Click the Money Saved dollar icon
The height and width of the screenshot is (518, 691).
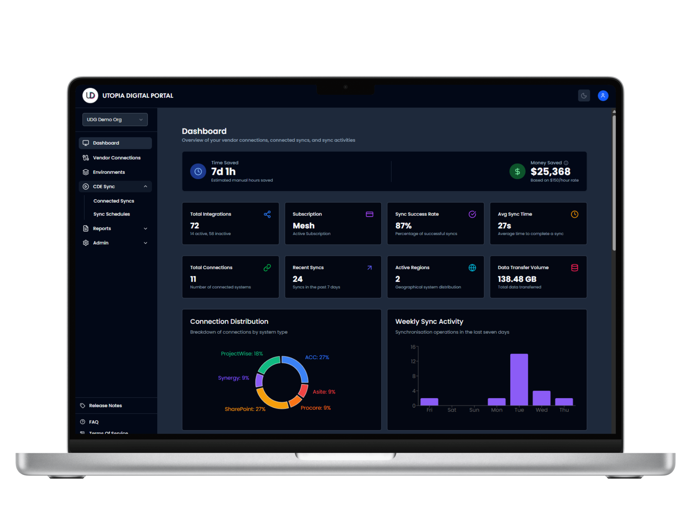tap(517, 172)
